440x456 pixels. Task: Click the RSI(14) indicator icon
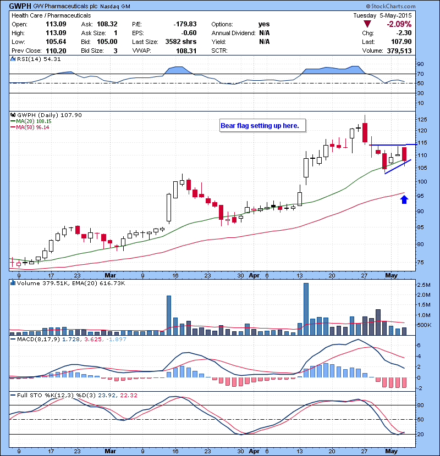coord(13,59)
